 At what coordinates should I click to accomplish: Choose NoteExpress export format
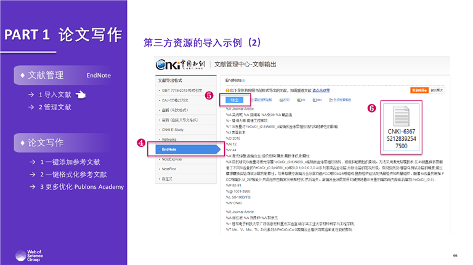coord(172,159)
